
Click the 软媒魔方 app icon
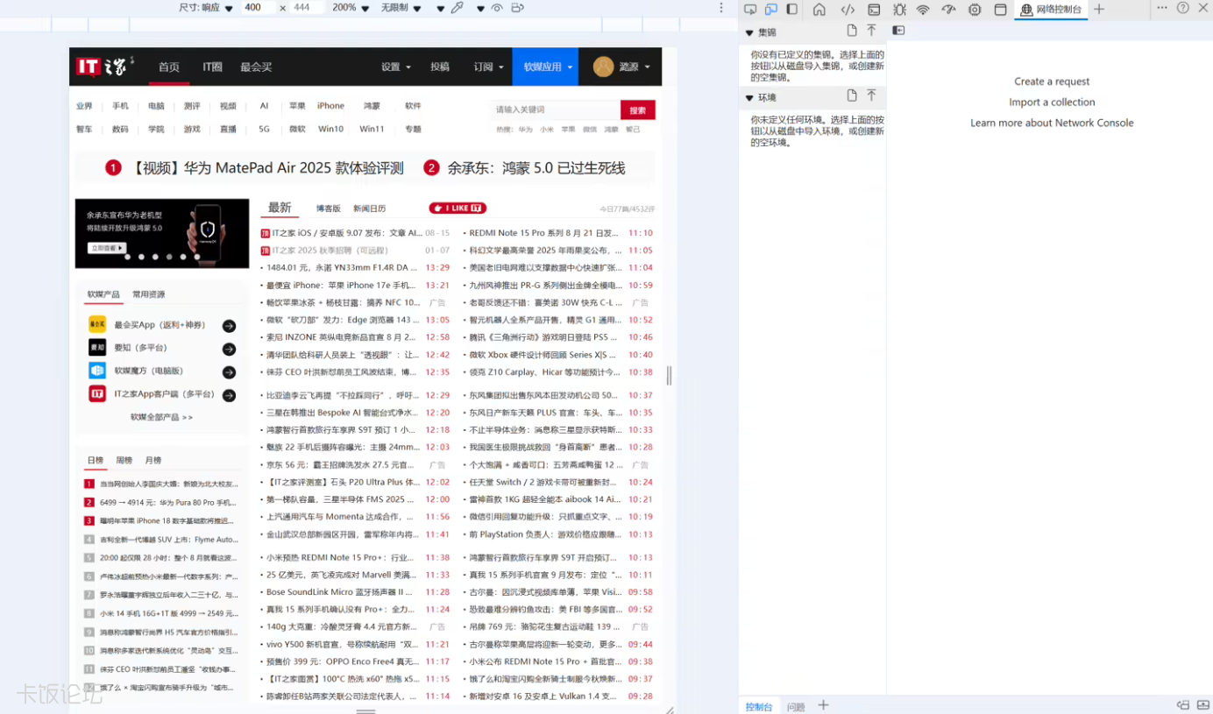[x=97, y=371]
